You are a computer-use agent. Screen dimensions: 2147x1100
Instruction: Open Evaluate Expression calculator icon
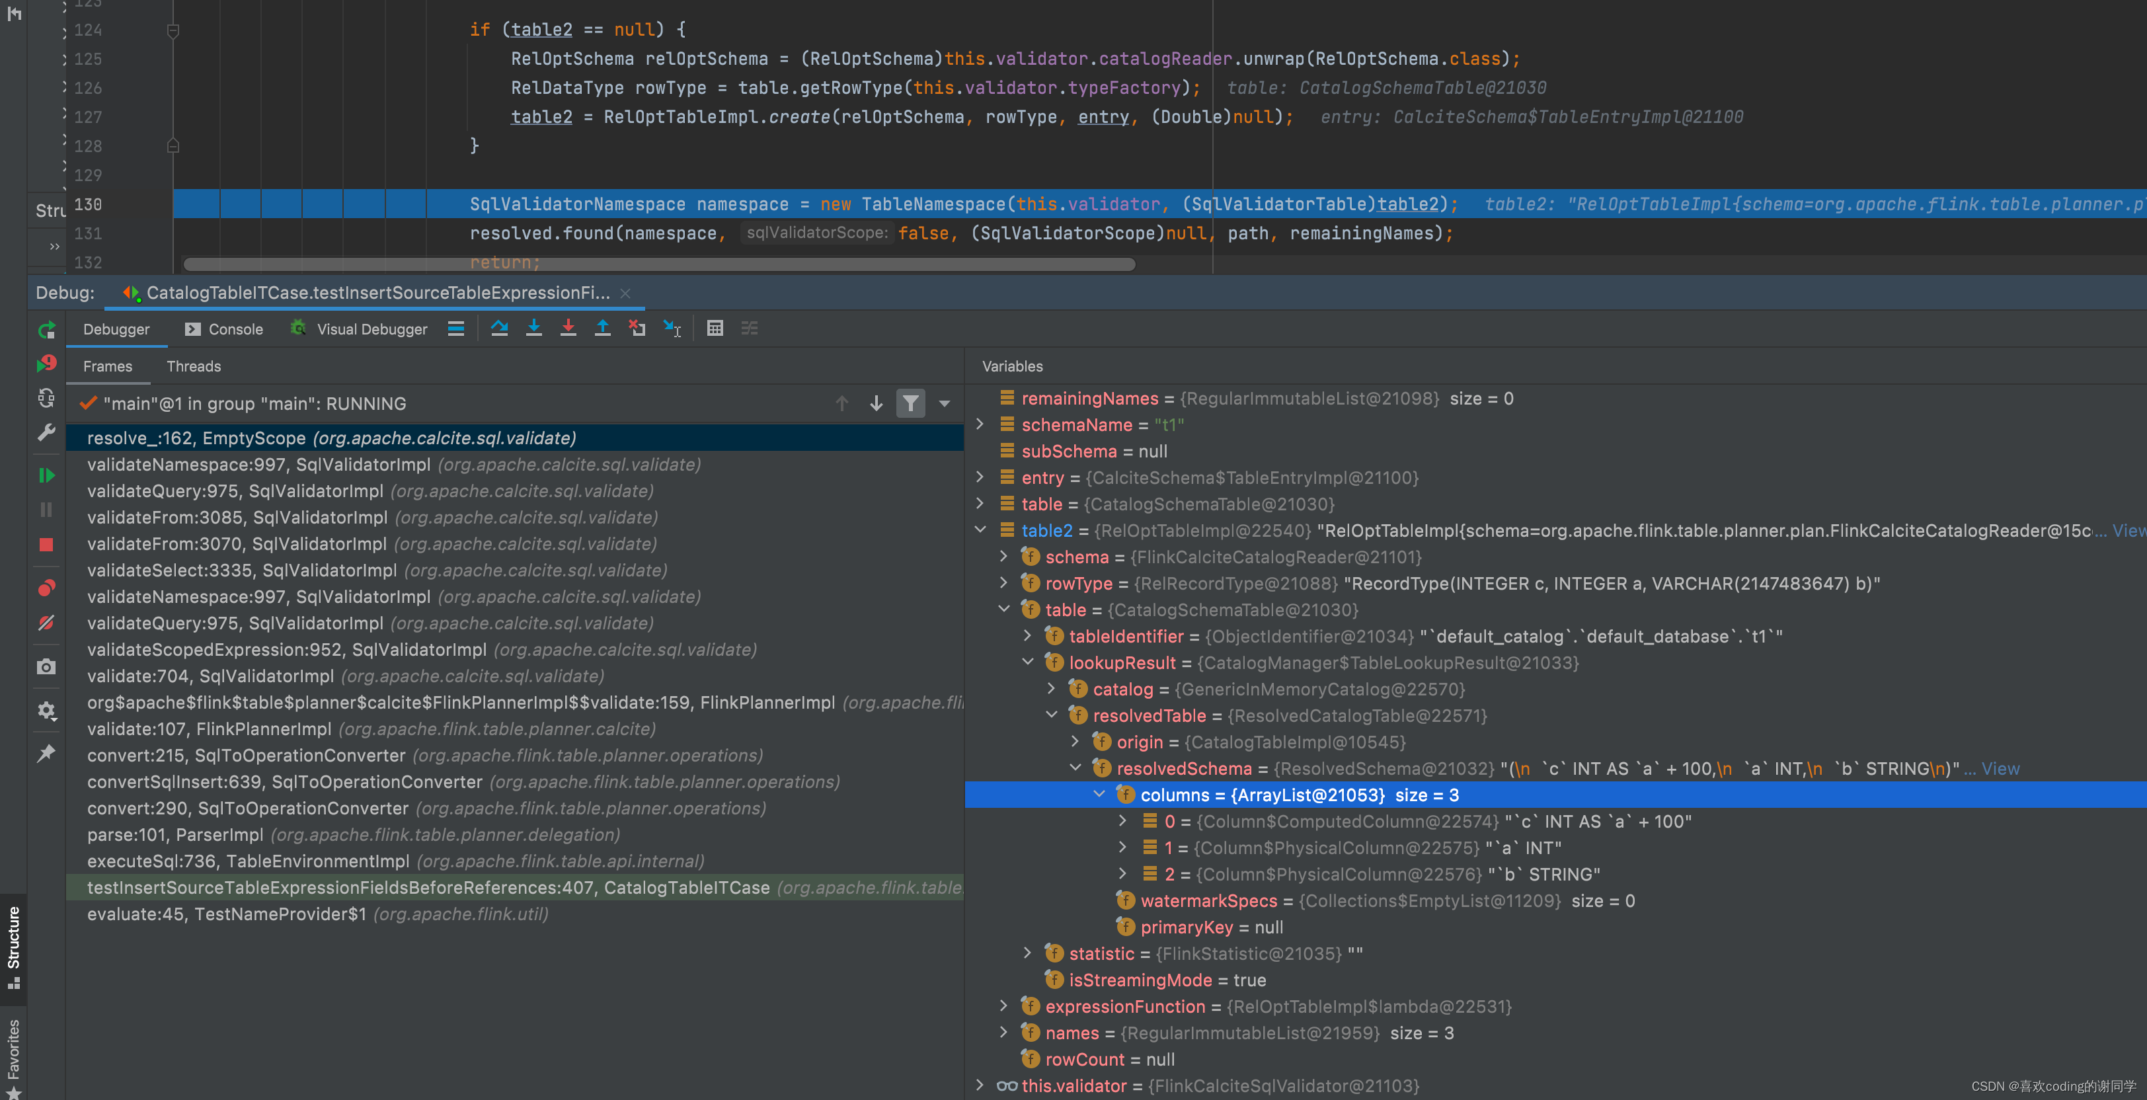pyautogui.click(x=715, y=329)
